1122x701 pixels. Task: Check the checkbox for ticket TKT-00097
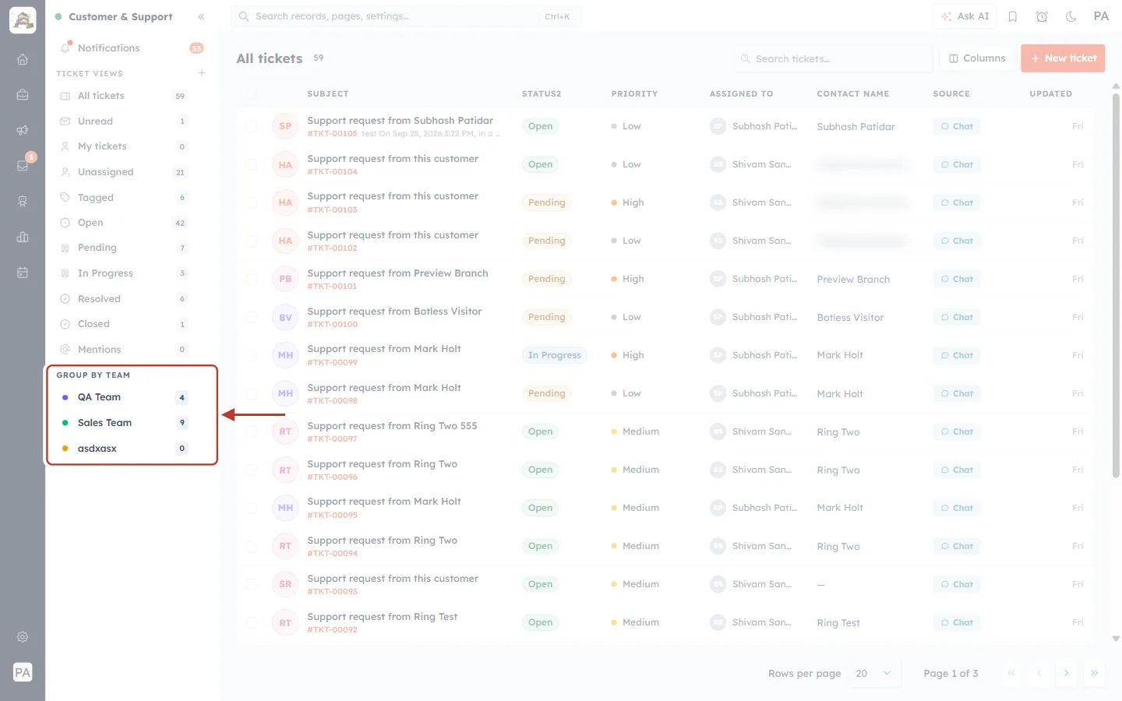point(251,432)
